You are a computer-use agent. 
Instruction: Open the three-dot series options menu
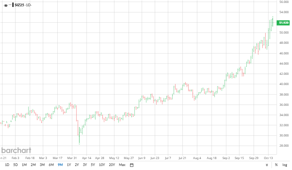[11, 5]
